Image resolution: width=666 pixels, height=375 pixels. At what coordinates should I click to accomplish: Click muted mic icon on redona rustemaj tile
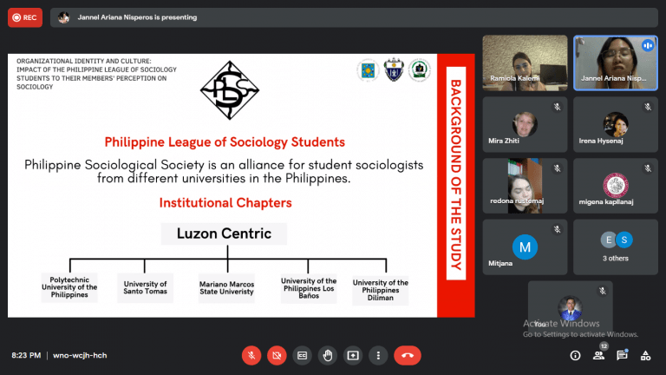pos(558,168)
